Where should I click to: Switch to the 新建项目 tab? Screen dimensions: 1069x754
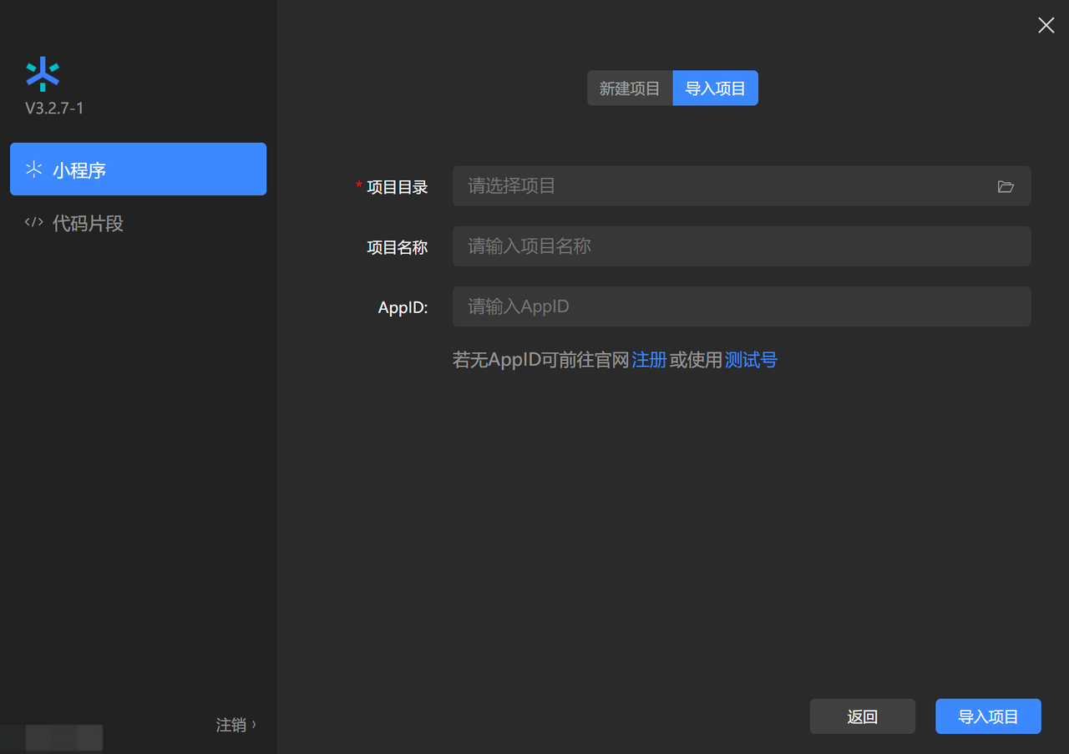630,89
